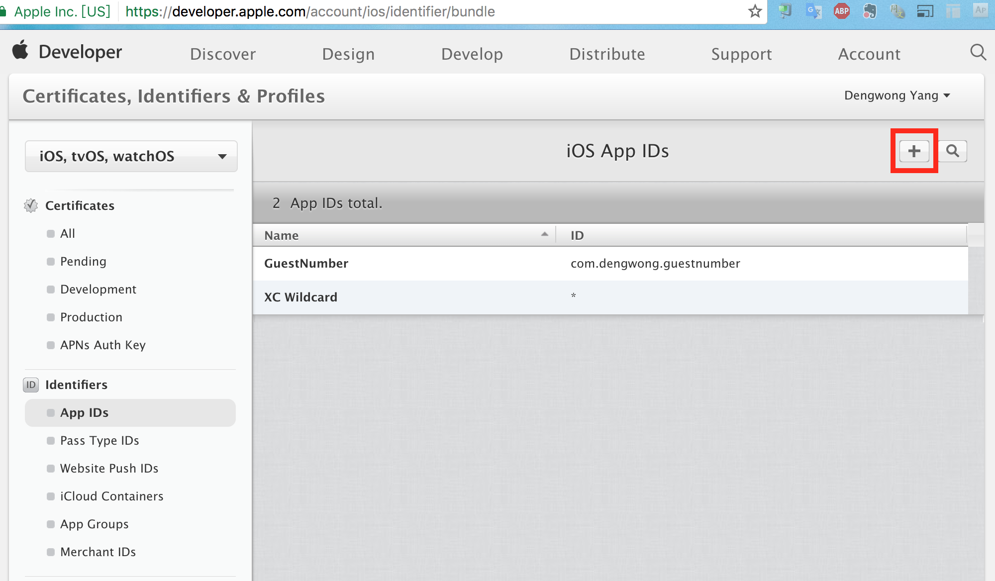The height and width of the screenshot is (581, 995).
Task: Open the GuestNumber App ID row
Action: 610,264
